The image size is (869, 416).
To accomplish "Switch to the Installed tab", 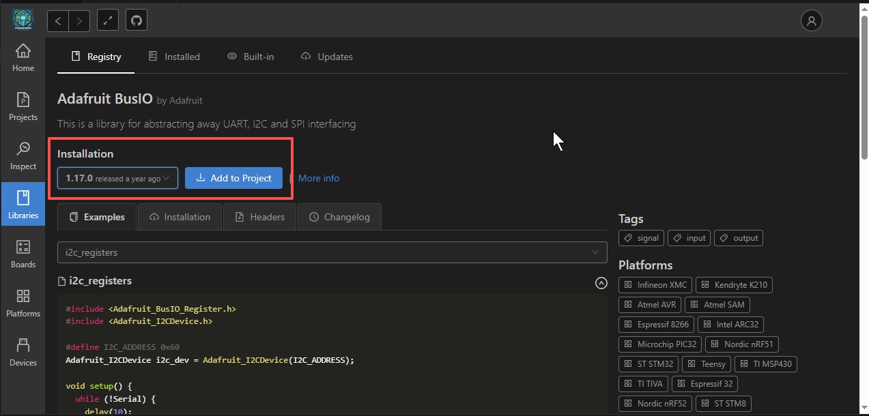I will 174,57.
